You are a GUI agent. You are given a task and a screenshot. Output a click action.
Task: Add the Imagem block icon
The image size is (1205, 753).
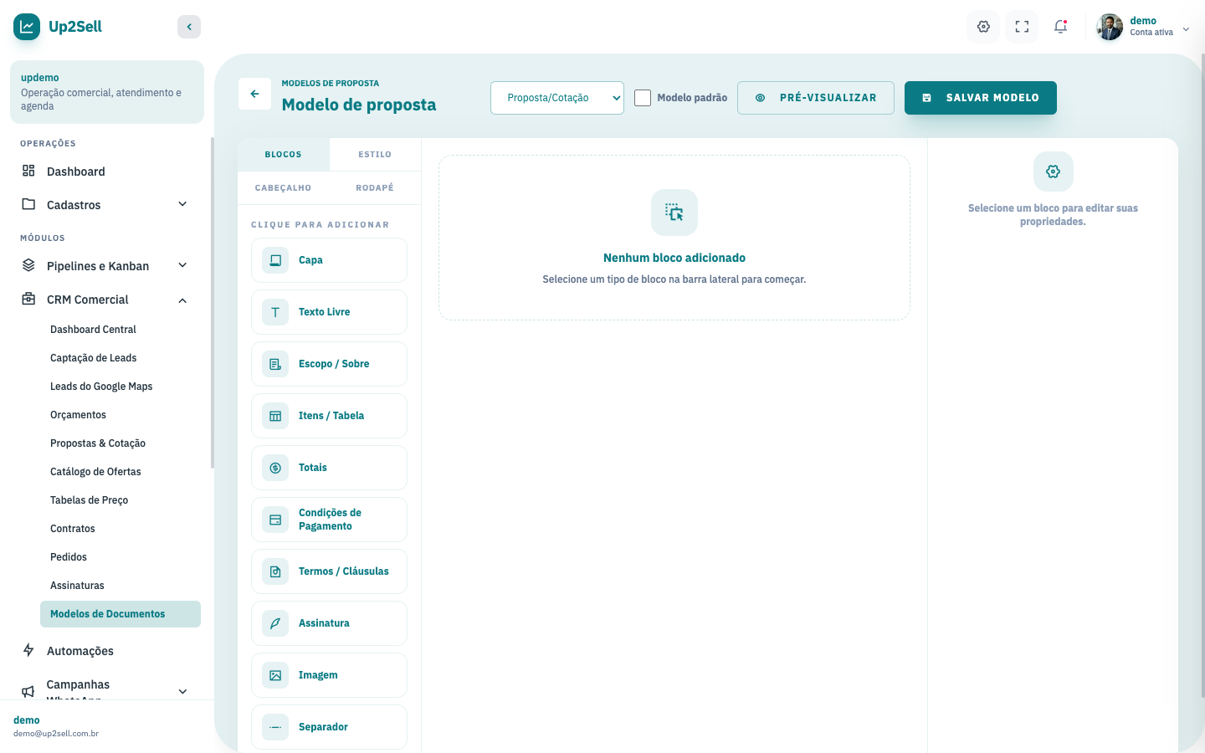275,675
